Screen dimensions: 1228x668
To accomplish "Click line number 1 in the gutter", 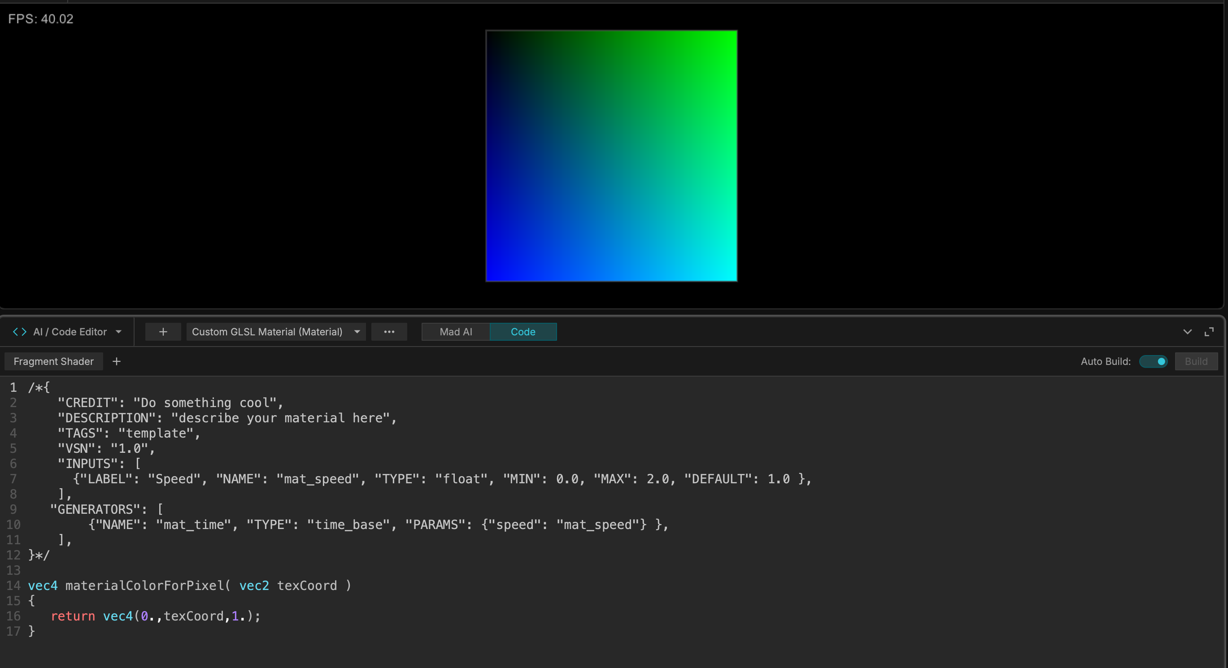I will 13,387.
